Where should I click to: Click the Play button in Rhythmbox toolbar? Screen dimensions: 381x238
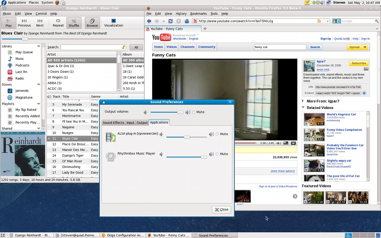8,23
